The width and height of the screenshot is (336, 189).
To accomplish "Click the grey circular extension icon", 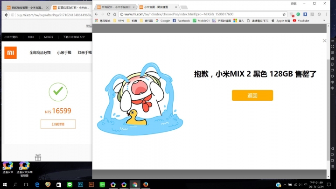I will click(319, 14).
